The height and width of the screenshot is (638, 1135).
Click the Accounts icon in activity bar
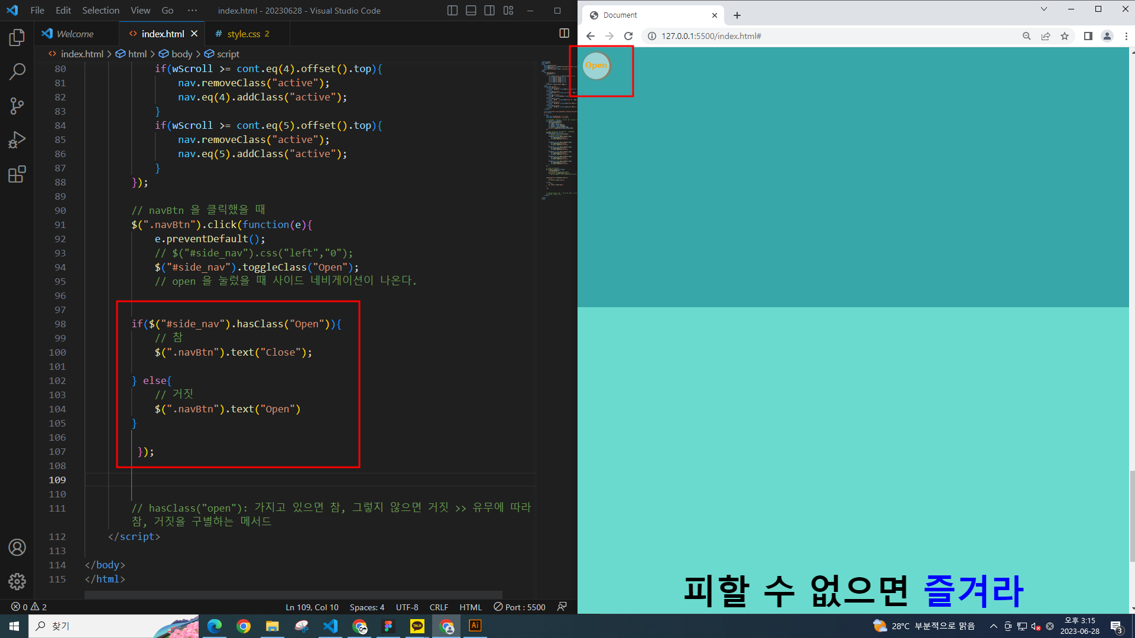tap(17, 548)
